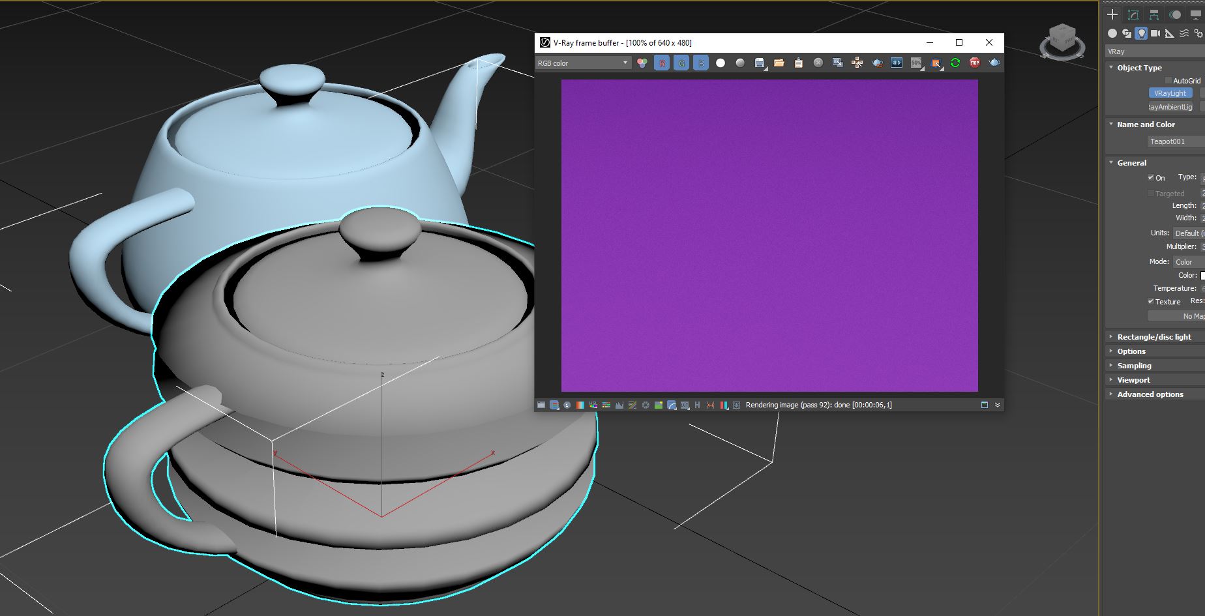This screenshot has width=1205, height=616.
Task: Click the H history icon in status bar
Action: click(697, 405)
